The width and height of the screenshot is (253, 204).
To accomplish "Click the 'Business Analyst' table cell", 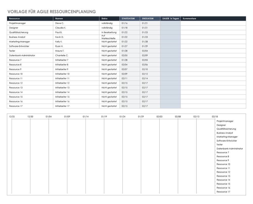I will [x=30, y=37].
